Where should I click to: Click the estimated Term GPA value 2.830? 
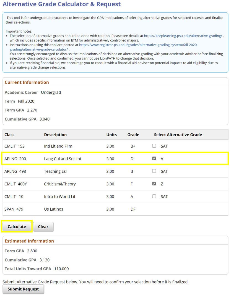[x=32, y=251]
